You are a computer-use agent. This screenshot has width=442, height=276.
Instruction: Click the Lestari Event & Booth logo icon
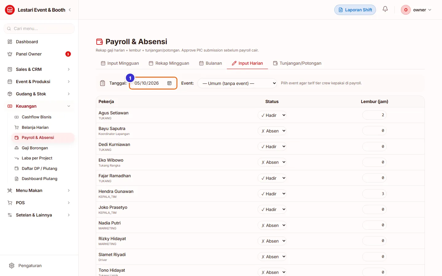click(10, 10)
